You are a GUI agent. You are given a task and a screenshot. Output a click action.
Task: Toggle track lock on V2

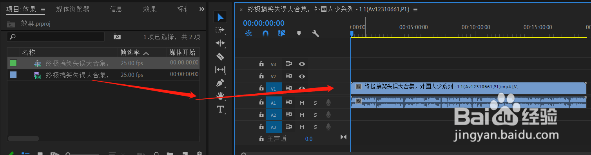tap(261, 76)
